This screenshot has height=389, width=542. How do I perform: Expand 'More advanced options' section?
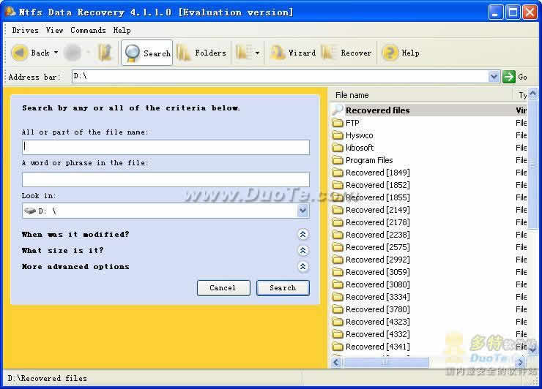[x=302, y=266]
